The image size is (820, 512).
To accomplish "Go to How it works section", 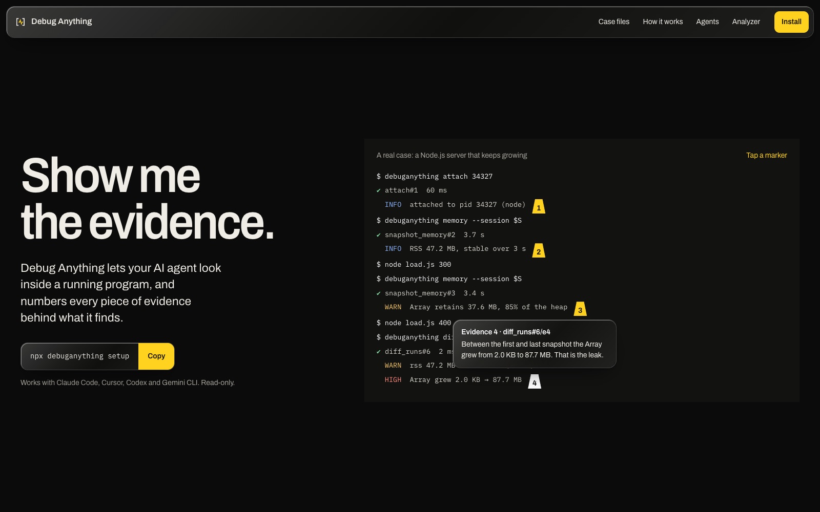I will (663, 22).
